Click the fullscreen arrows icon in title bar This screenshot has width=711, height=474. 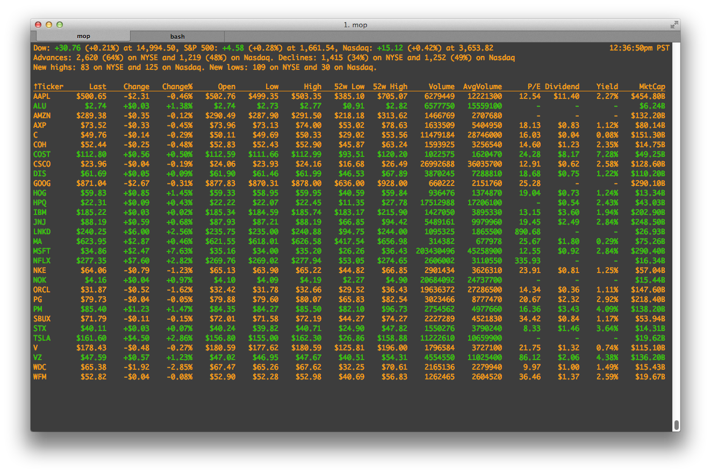(x=674, y=25)
